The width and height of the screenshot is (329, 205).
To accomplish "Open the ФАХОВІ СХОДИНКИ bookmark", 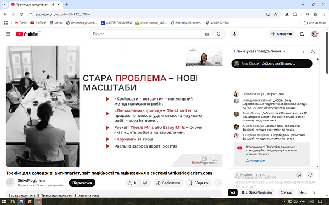I will [116, 23].
